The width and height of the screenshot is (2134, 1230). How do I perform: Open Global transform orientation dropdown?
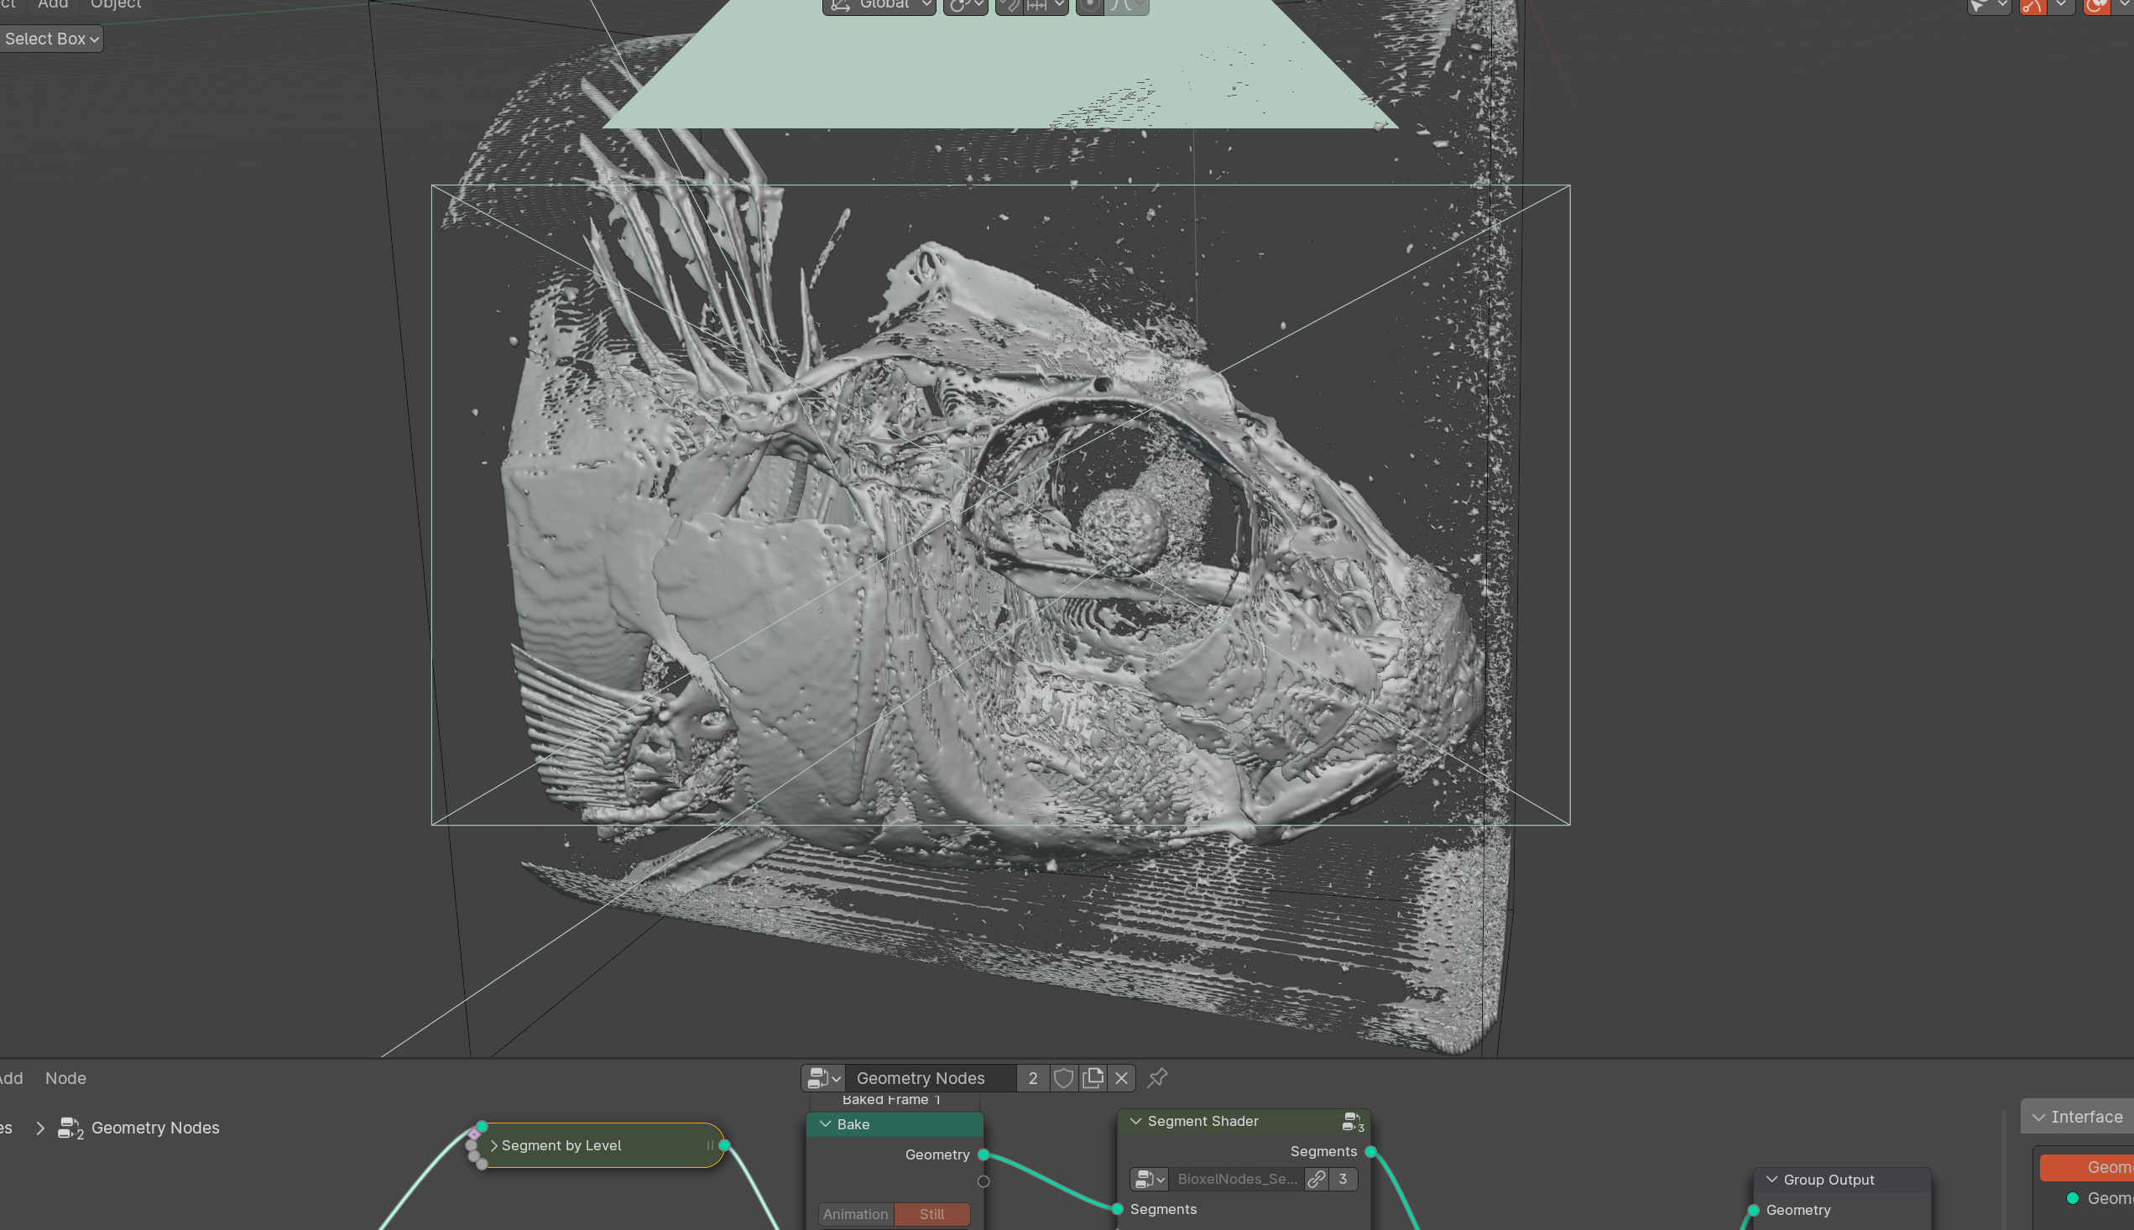879,5
